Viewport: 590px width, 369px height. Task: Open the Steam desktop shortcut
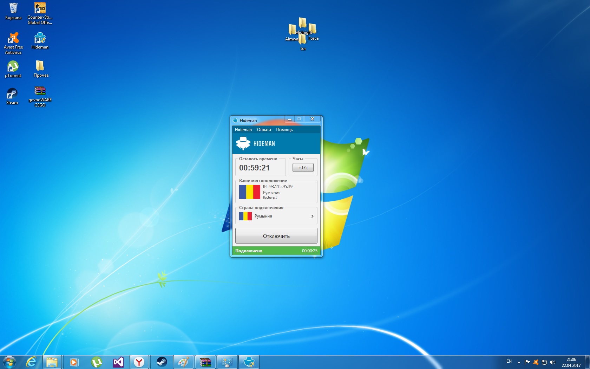[x=12, y=94]
